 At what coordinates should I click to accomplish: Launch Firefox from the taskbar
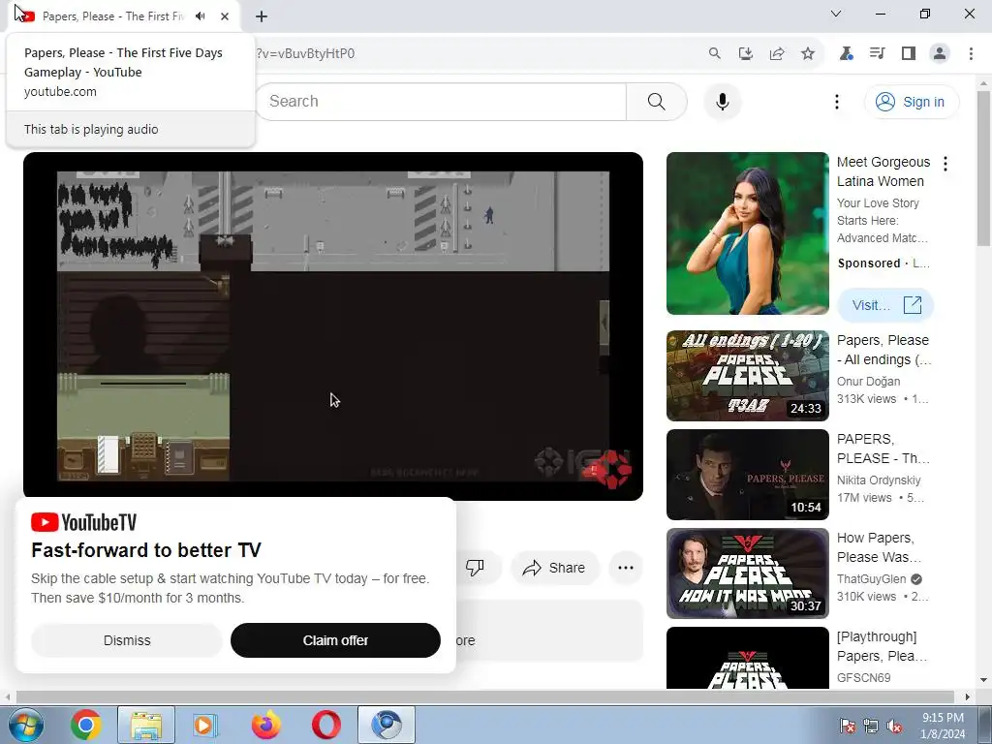[266, 725]
